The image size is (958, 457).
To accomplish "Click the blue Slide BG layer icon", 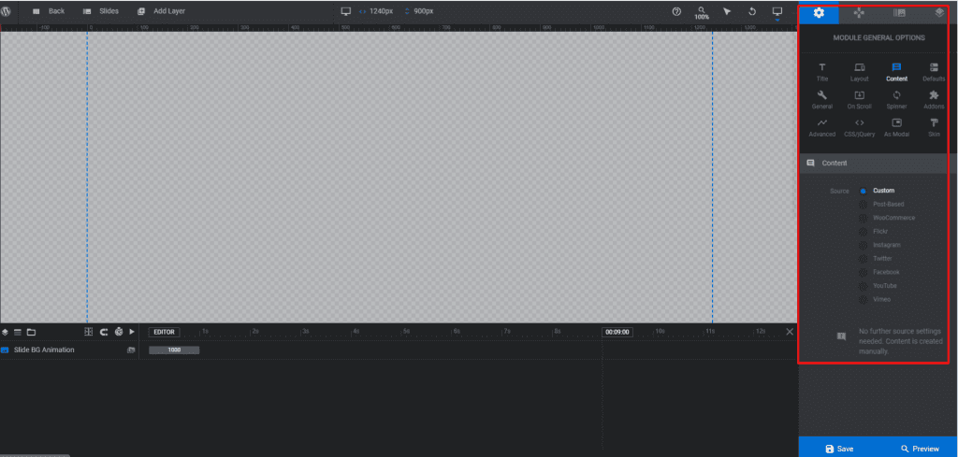I will click(x=5, y=350).
